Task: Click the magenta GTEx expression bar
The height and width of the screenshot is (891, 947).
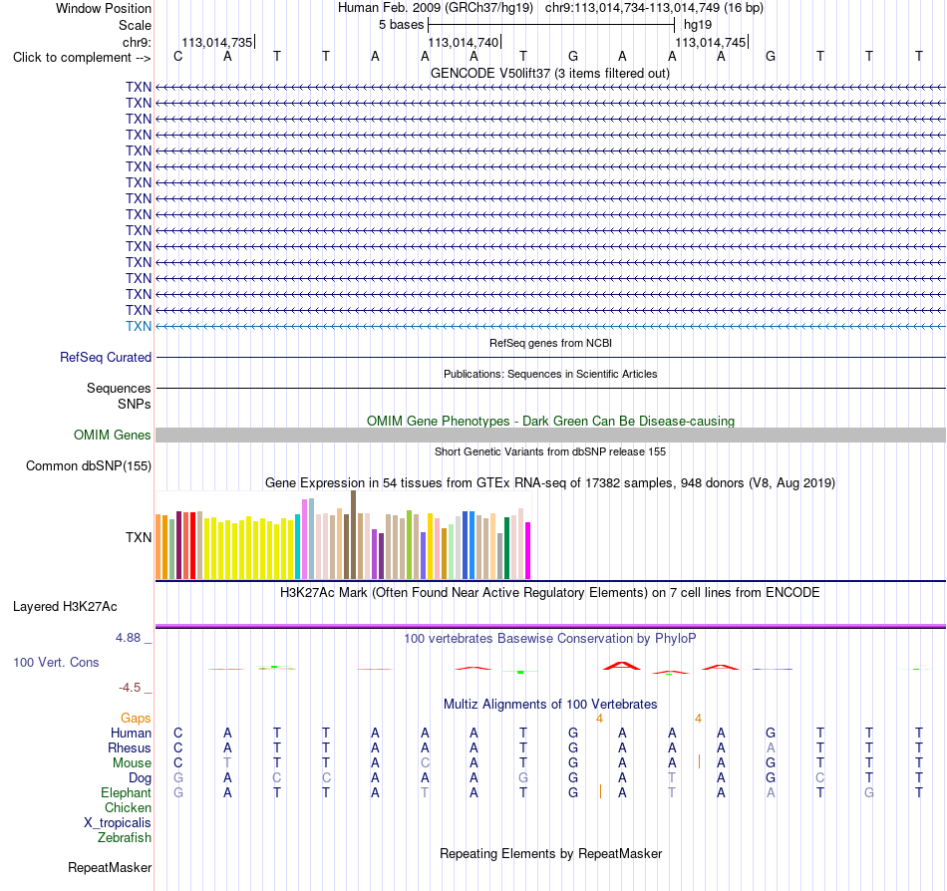Action: (528, 550)
